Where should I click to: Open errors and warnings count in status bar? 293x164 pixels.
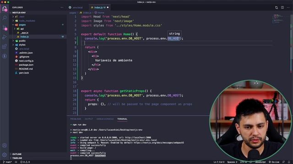(x=25, y=162)
